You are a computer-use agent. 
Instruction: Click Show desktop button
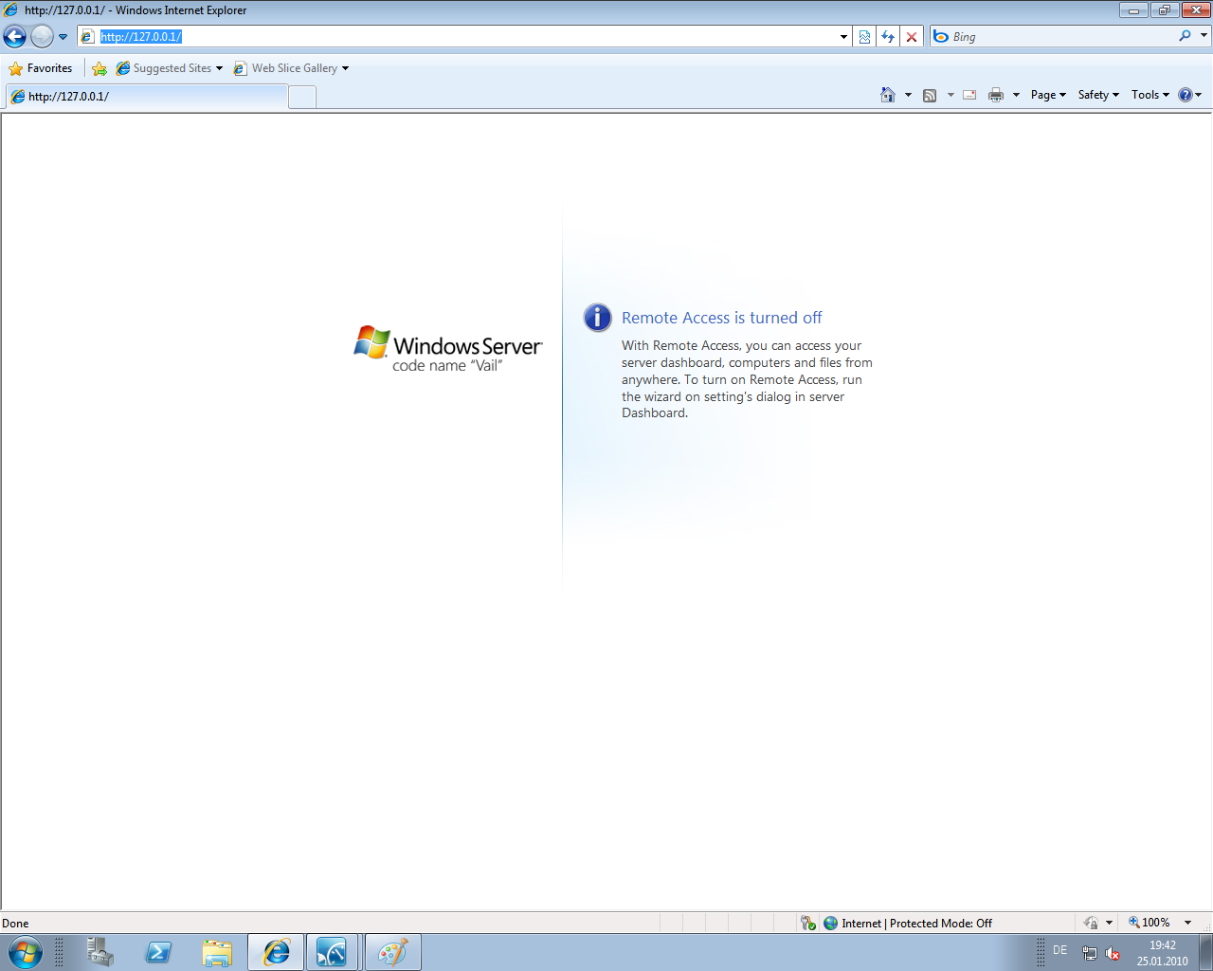tap(1205, 952)
